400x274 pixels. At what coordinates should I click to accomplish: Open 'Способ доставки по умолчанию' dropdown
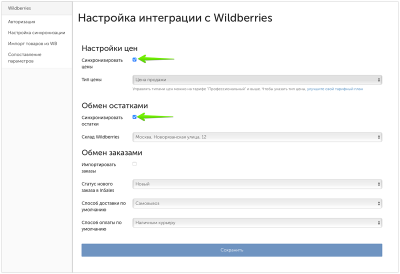257,203
